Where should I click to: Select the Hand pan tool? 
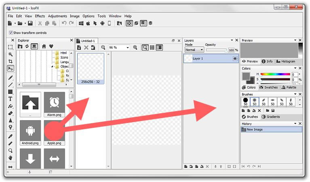point(10,158)
